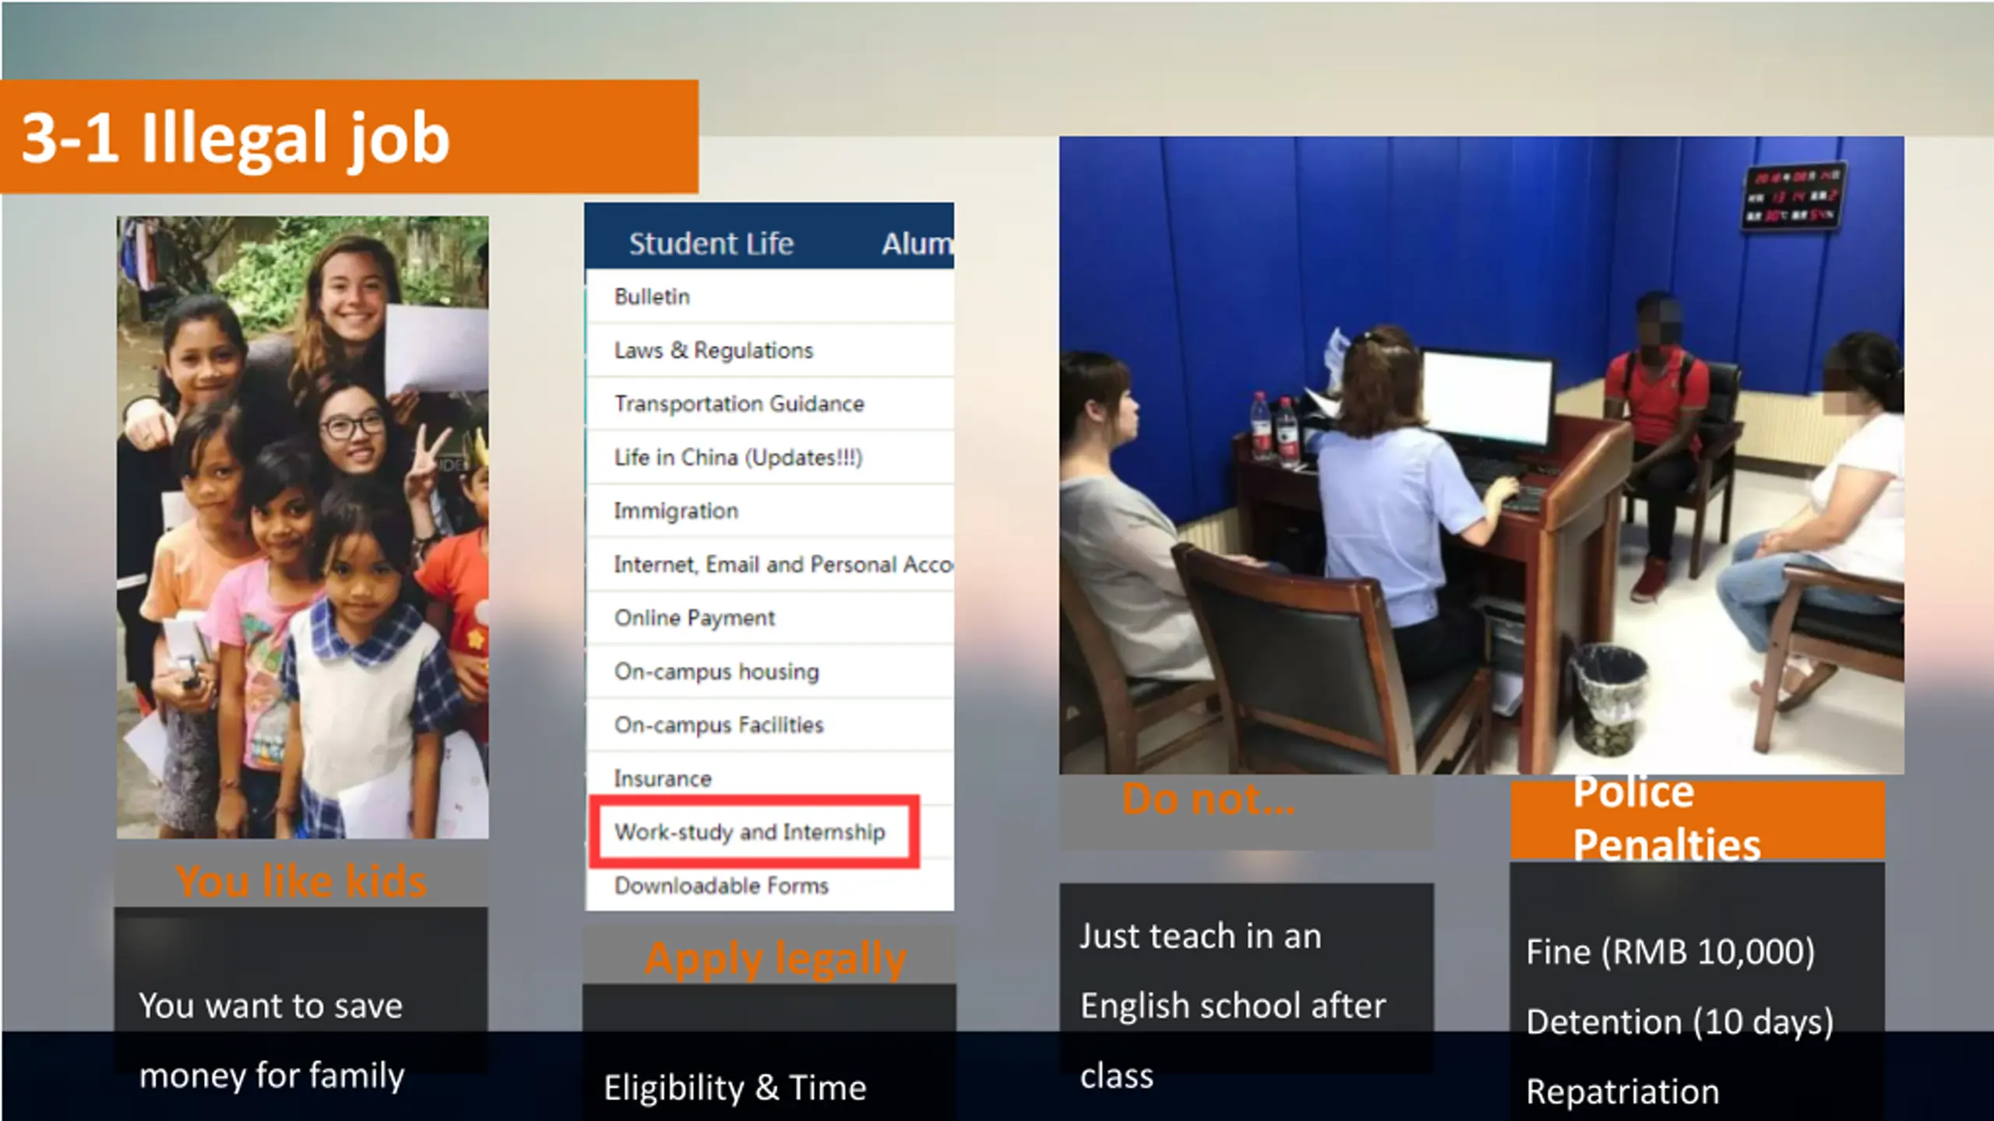
Task: Open the Student Life menu tab
Action: click(711, 244)
